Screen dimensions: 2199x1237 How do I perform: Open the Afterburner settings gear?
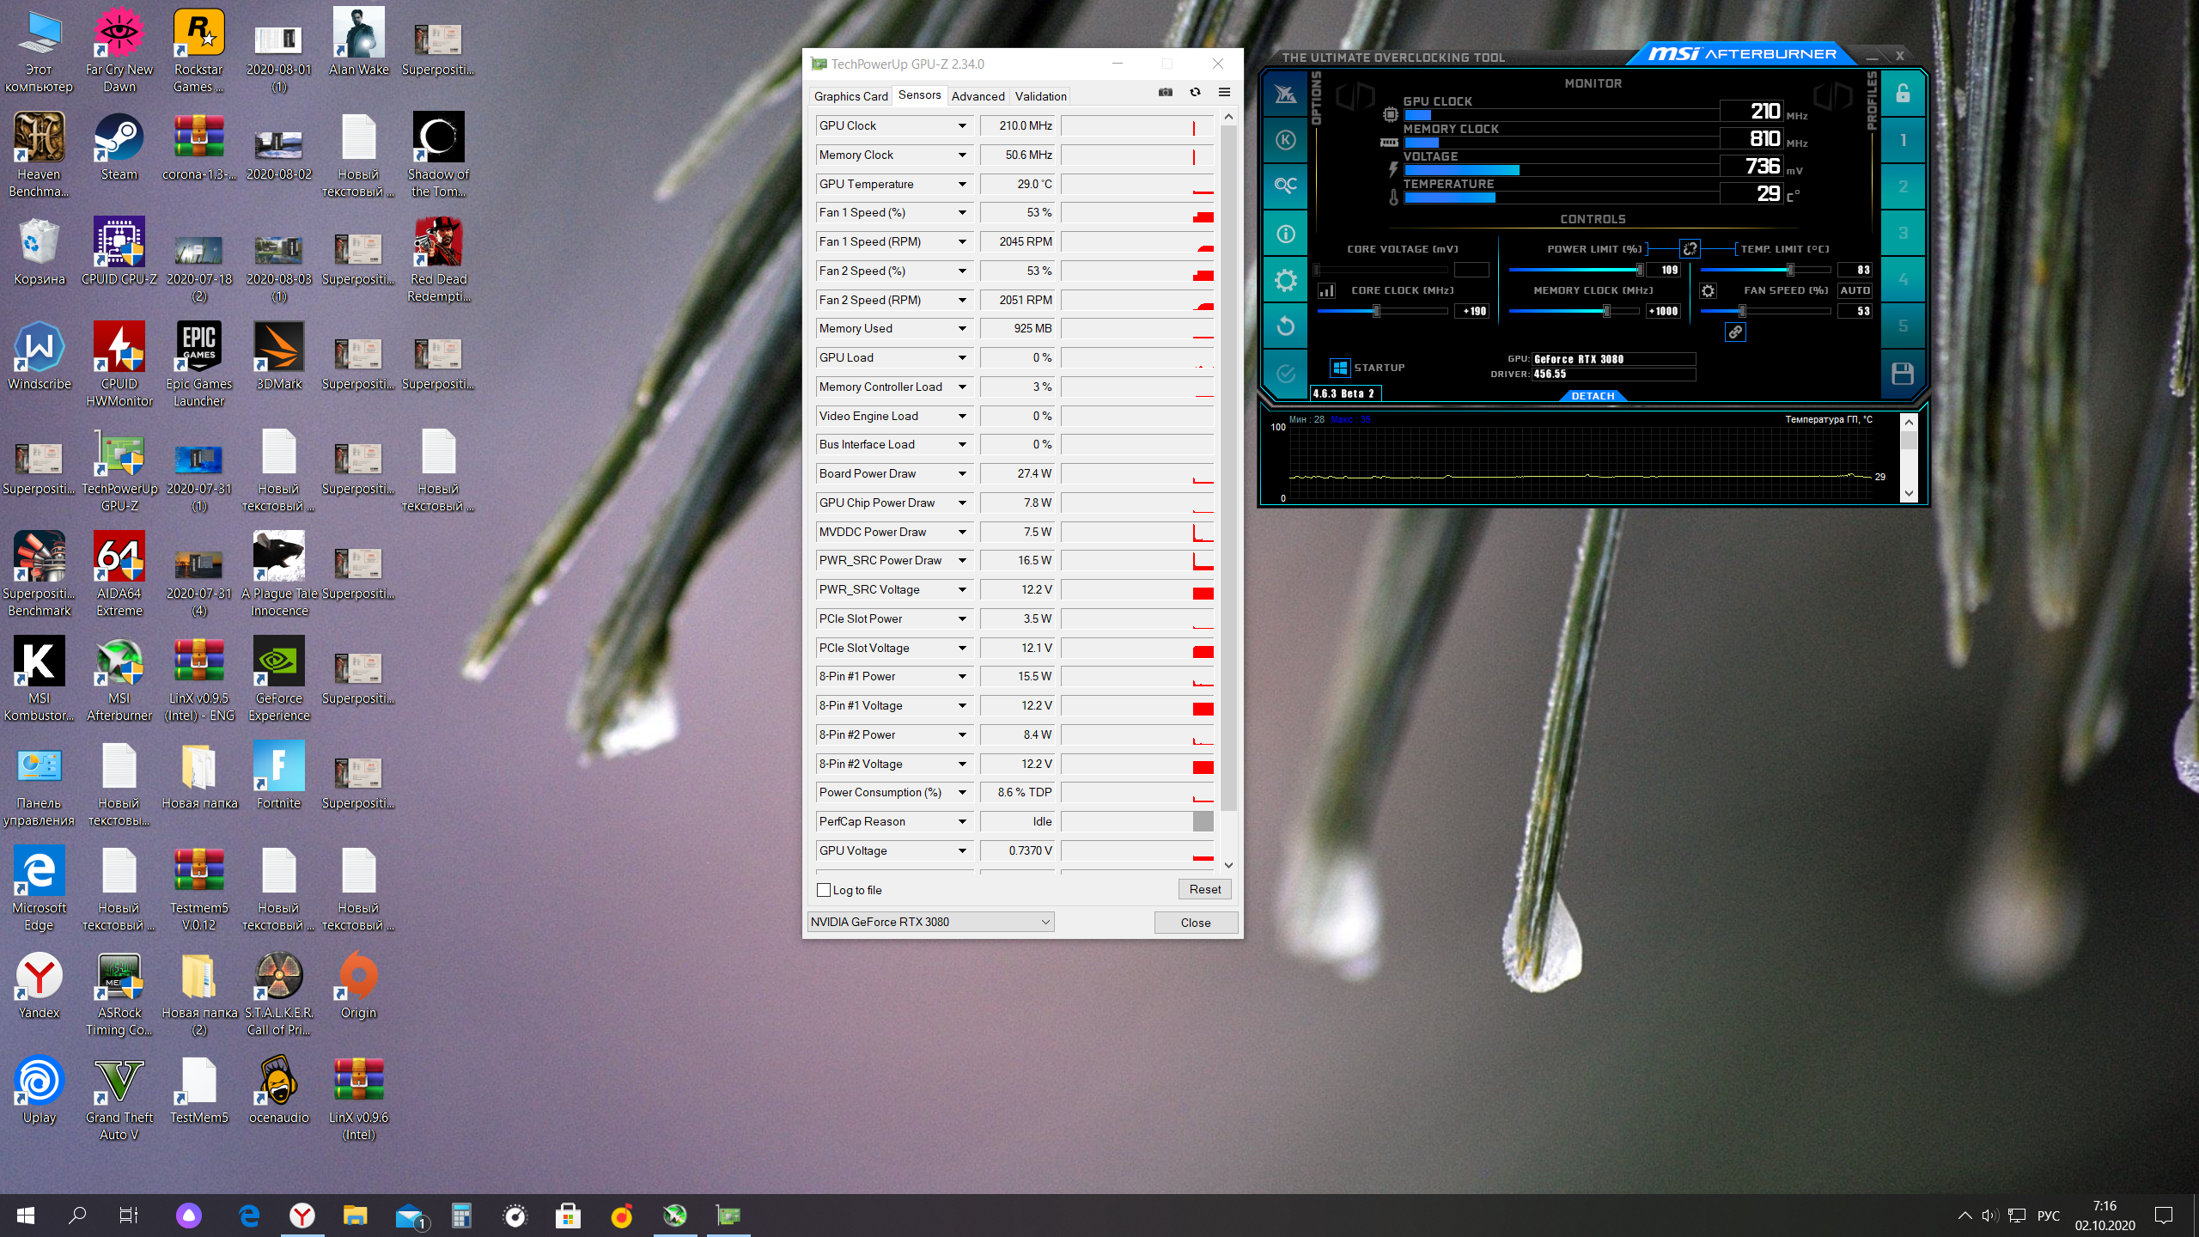click(1285, 280)
